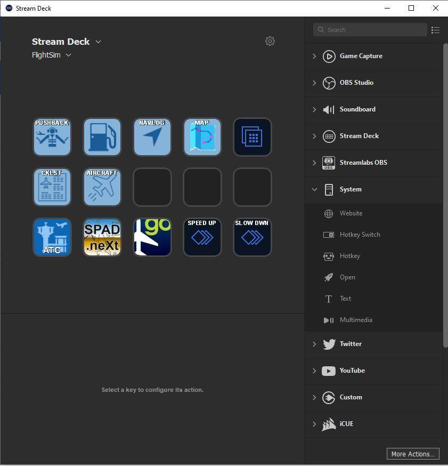Select the Hotkey action
Screen dimensions: 448x466
coord(349,256)
